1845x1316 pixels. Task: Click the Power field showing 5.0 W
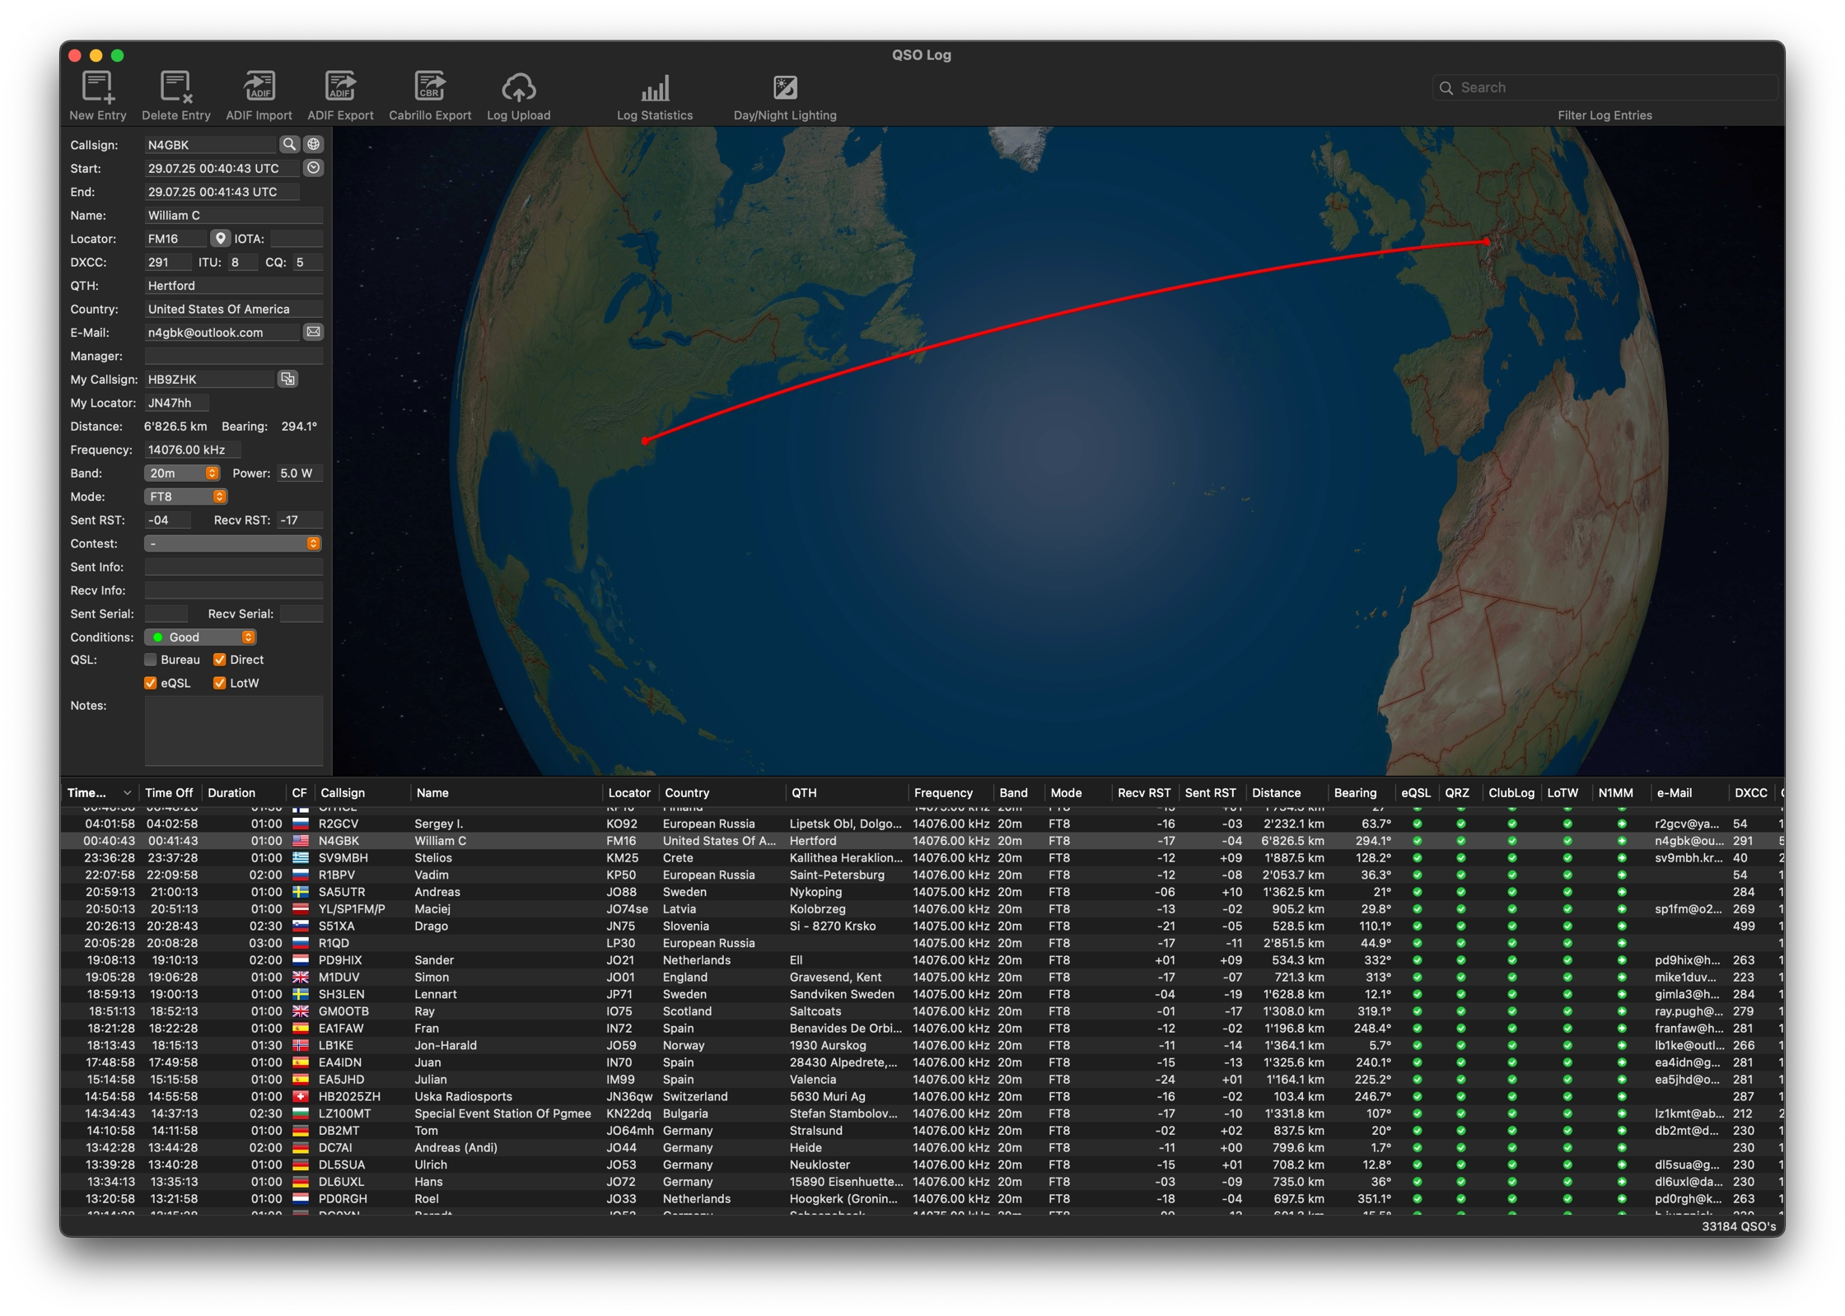click(299, 474)
